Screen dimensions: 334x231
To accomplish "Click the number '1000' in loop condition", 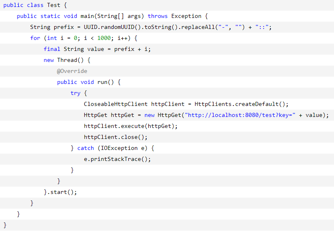I will pyautogui.click(x=104, y=38).
